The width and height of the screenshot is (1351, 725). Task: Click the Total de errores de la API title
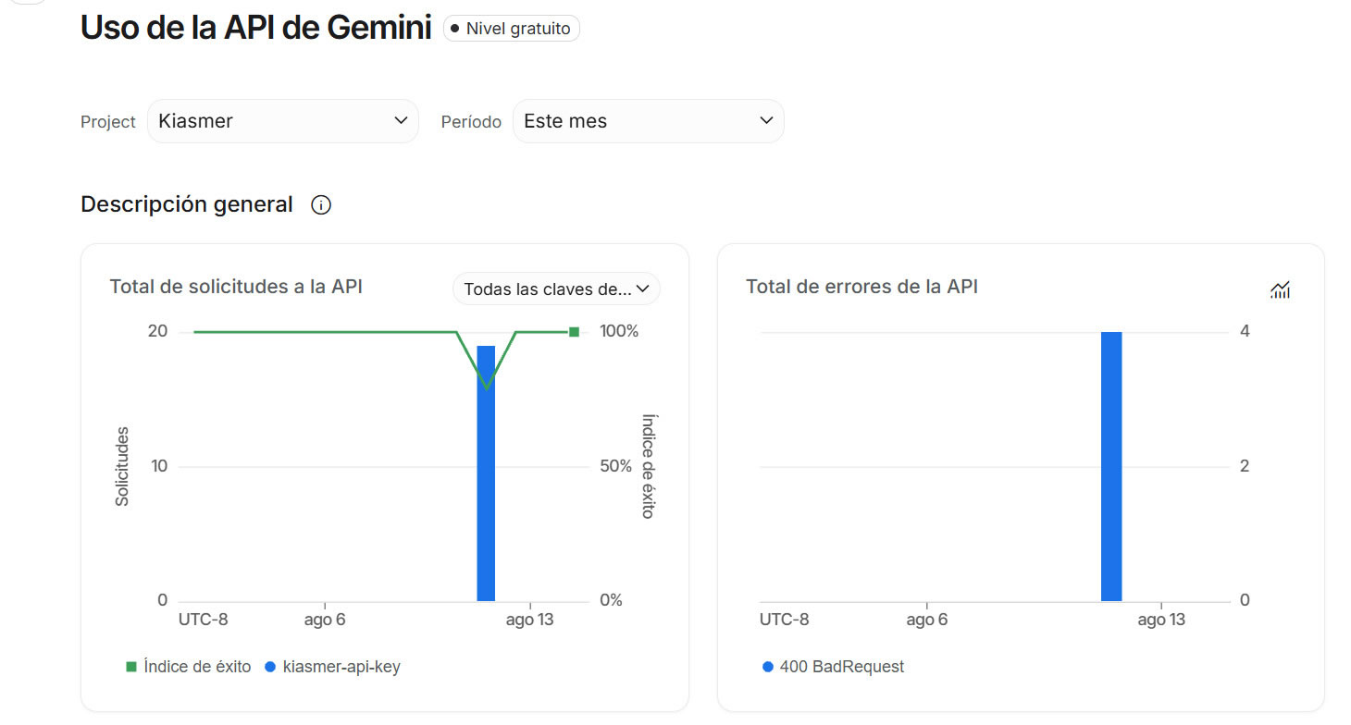click(861, 287)
